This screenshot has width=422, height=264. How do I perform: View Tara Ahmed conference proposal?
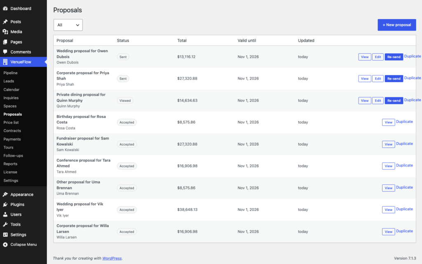click(388, 166)
